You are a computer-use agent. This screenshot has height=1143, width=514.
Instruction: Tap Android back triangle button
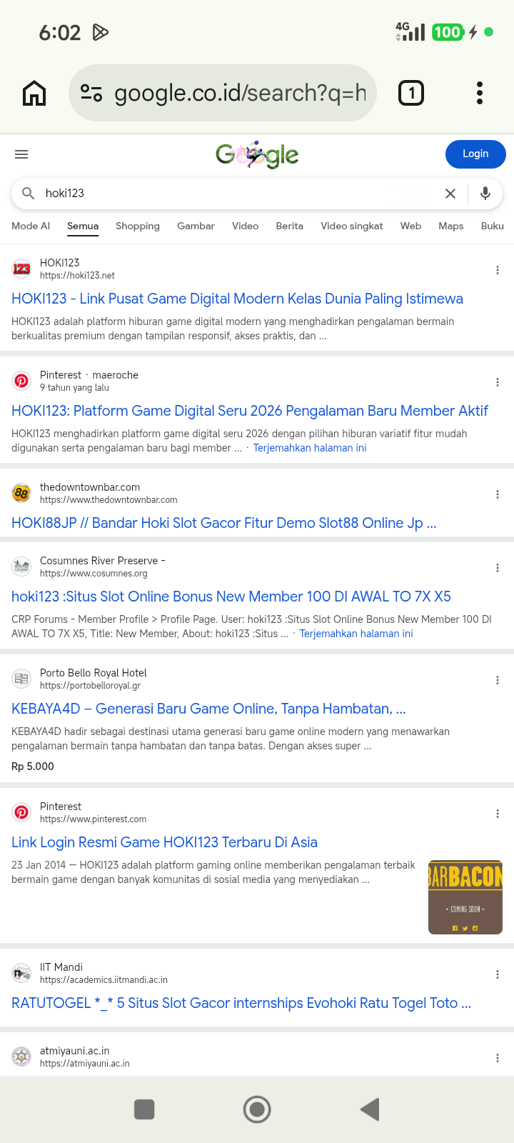(x=370, y=1109)
